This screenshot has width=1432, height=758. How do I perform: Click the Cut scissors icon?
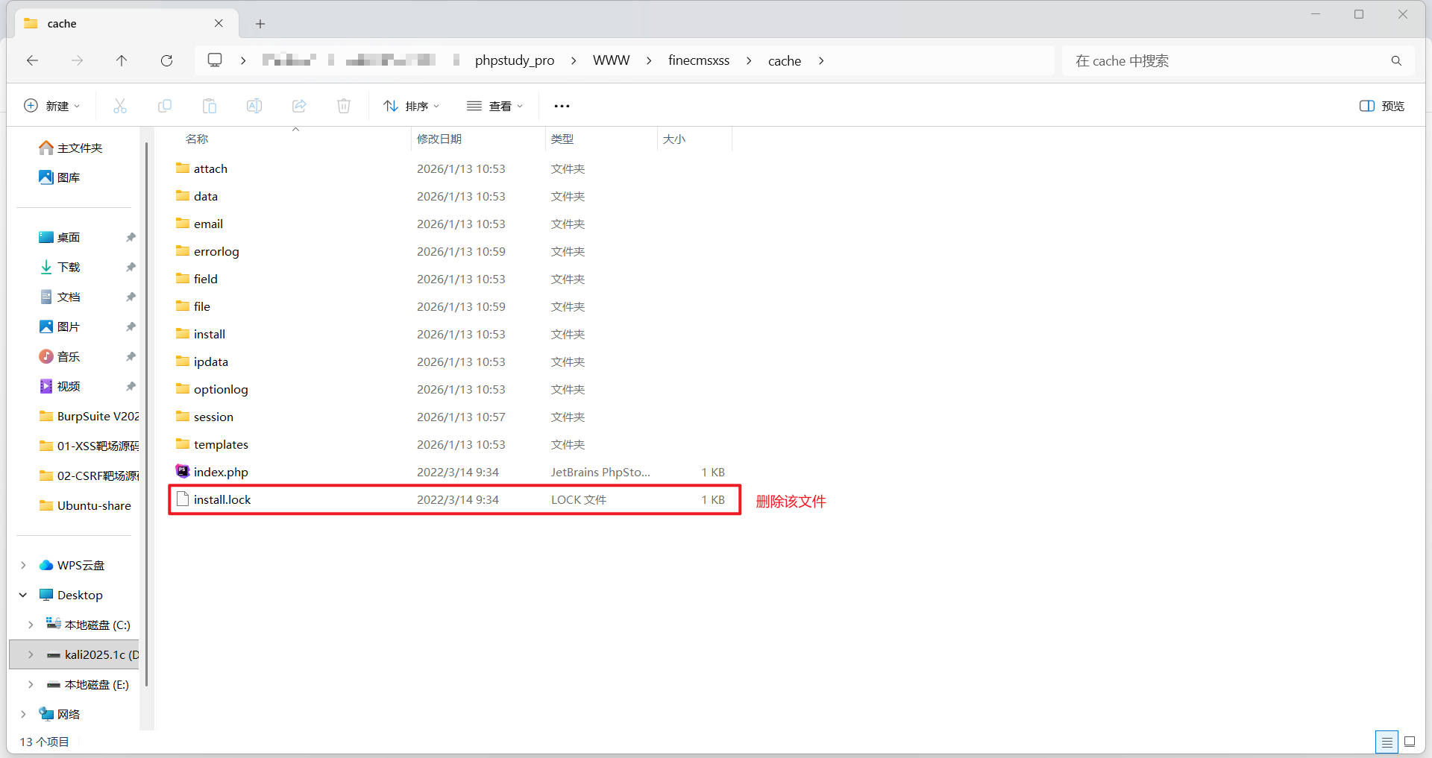(120, 106)
